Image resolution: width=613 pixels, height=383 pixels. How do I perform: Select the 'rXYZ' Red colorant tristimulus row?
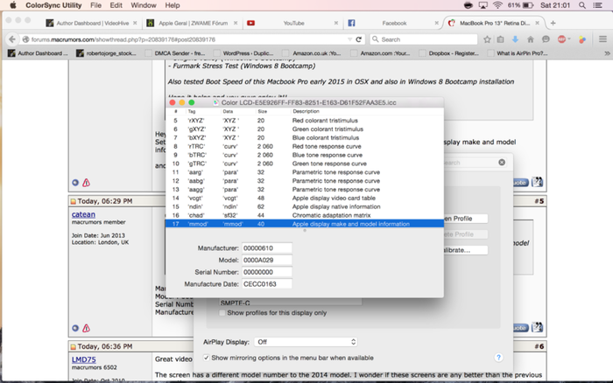305,121
